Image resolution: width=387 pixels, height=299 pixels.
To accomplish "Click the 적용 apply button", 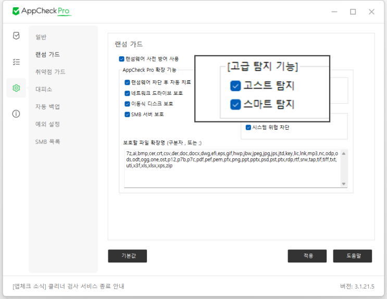I will click(307, 256).
